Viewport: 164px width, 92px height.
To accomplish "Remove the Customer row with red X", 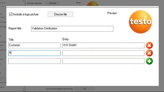I will (149, 45).
